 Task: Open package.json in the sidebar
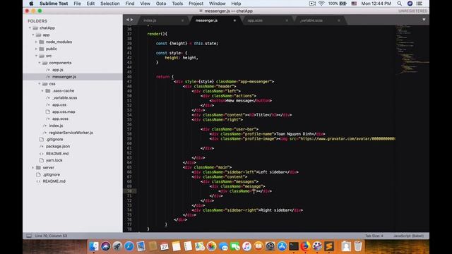(58, 147)
